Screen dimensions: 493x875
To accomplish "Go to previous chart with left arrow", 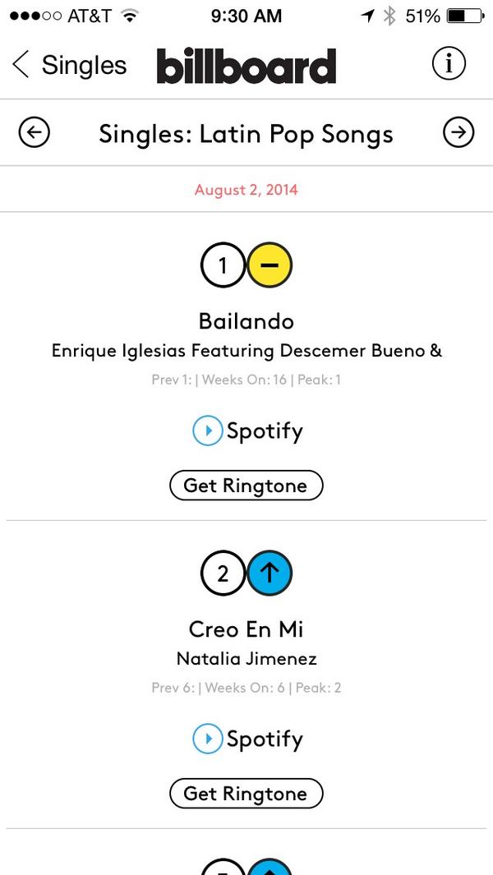I will [x=35, y=132].
